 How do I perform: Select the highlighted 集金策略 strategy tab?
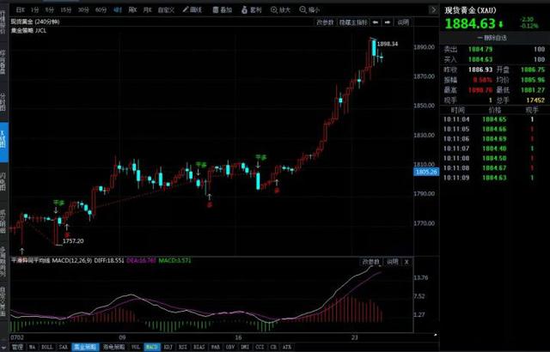point(86,347)
